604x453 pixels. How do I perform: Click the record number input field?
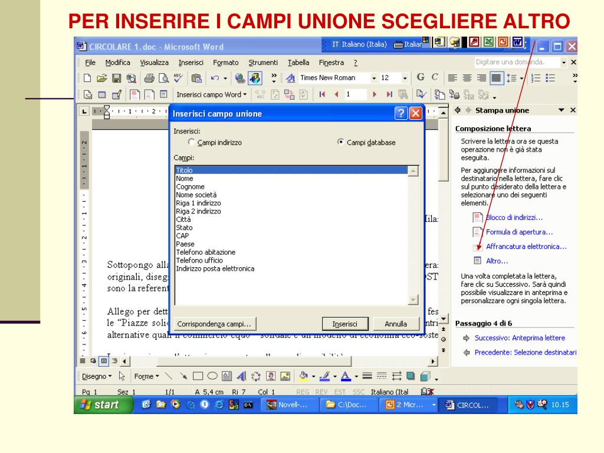(355, 94)
